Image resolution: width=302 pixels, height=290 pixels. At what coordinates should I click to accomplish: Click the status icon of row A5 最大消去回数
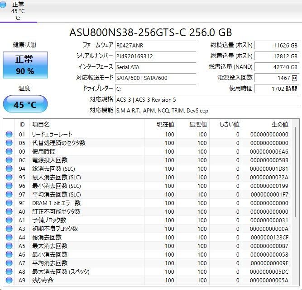click(x=9, y=246)
